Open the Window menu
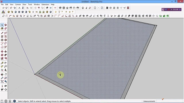Viewport: 184px width, 103px height. point(37,5)
